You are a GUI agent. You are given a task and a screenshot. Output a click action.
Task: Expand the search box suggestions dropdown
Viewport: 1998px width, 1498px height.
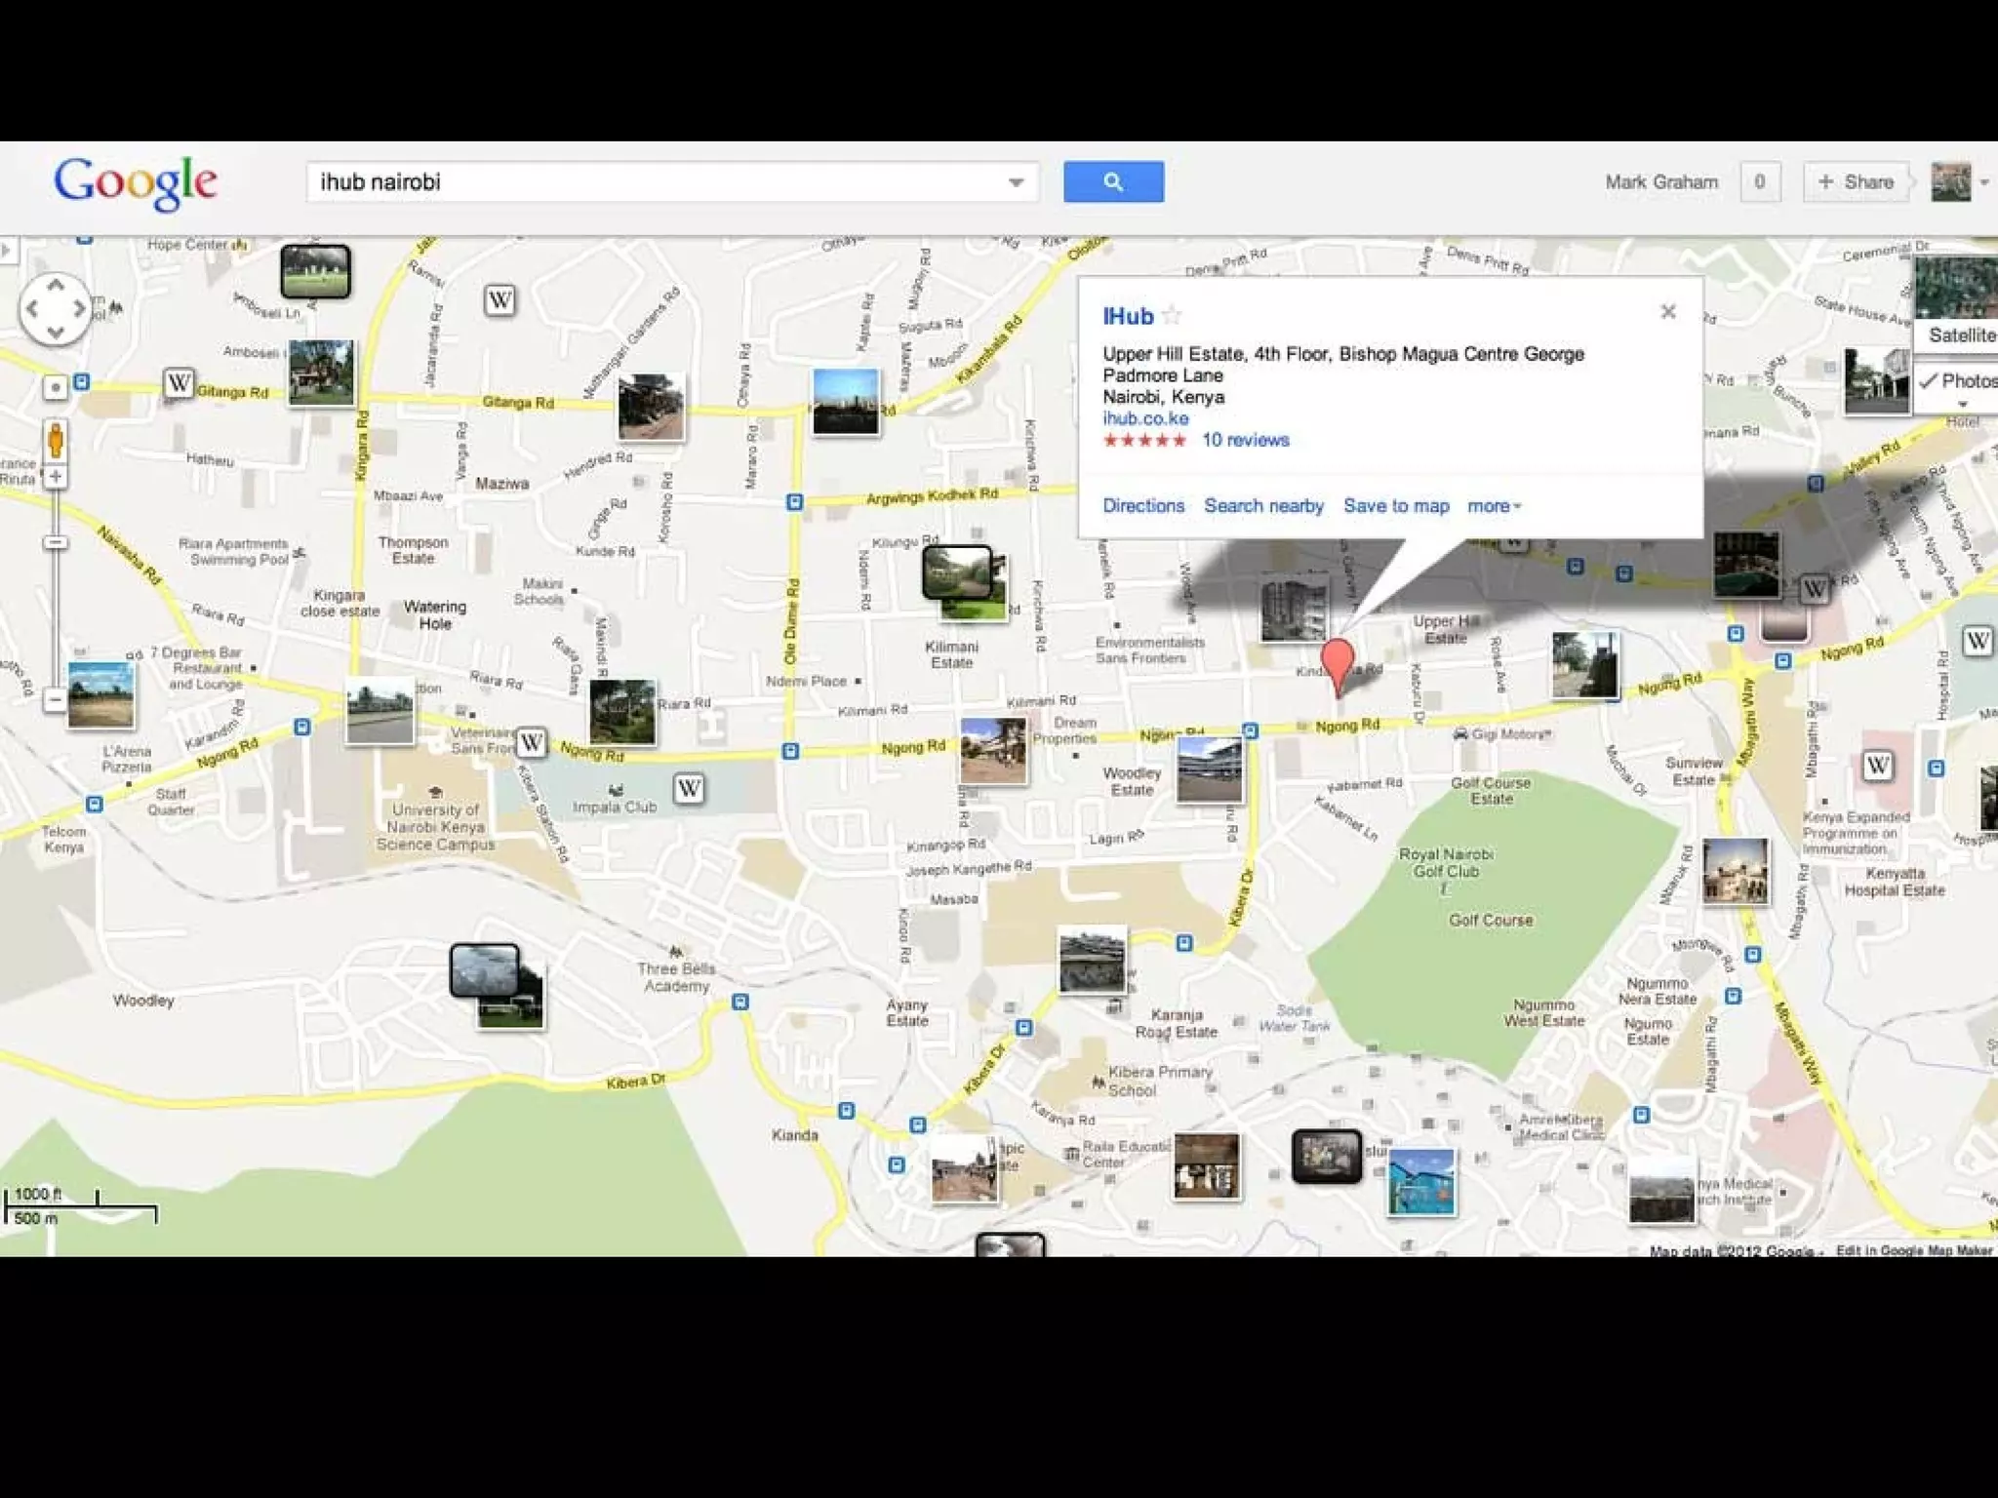click(1016, 182)
